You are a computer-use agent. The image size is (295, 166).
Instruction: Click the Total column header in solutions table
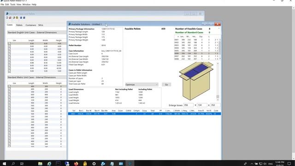point(153,111)
